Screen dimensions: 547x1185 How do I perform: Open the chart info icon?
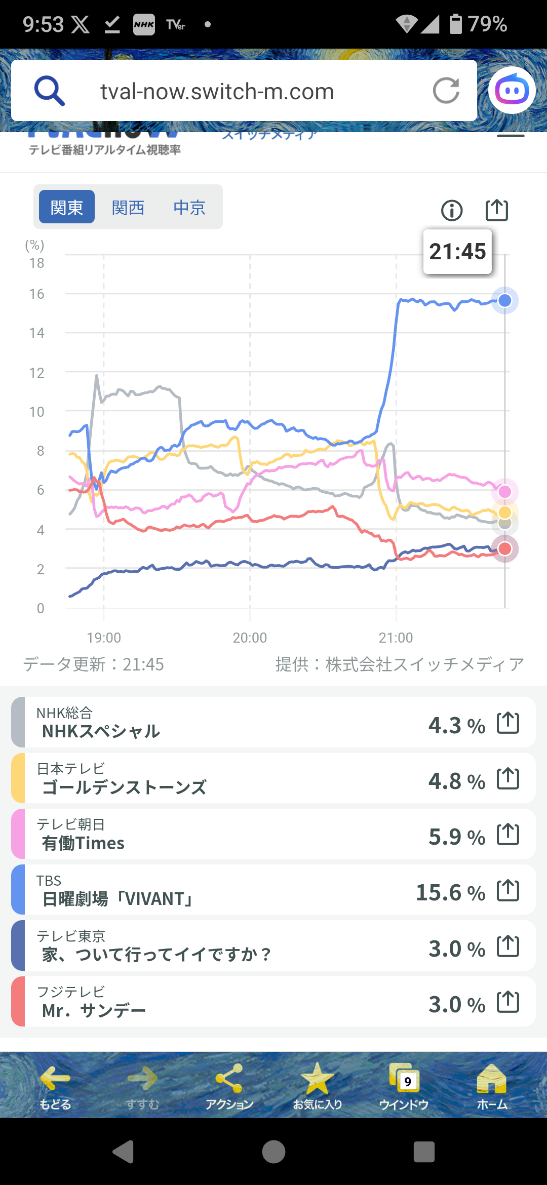pyautogui.click(x=452, y=210)
